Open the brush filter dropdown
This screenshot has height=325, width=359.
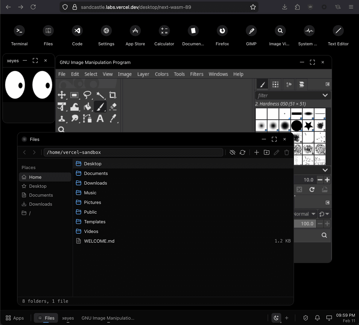coord(325,95)
